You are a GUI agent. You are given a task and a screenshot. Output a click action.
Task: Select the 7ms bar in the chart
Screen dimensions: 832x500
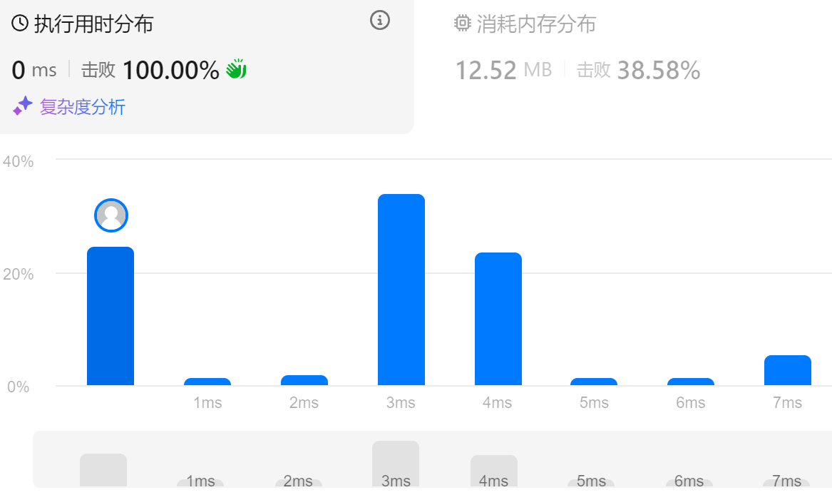(x=787, y=370)
